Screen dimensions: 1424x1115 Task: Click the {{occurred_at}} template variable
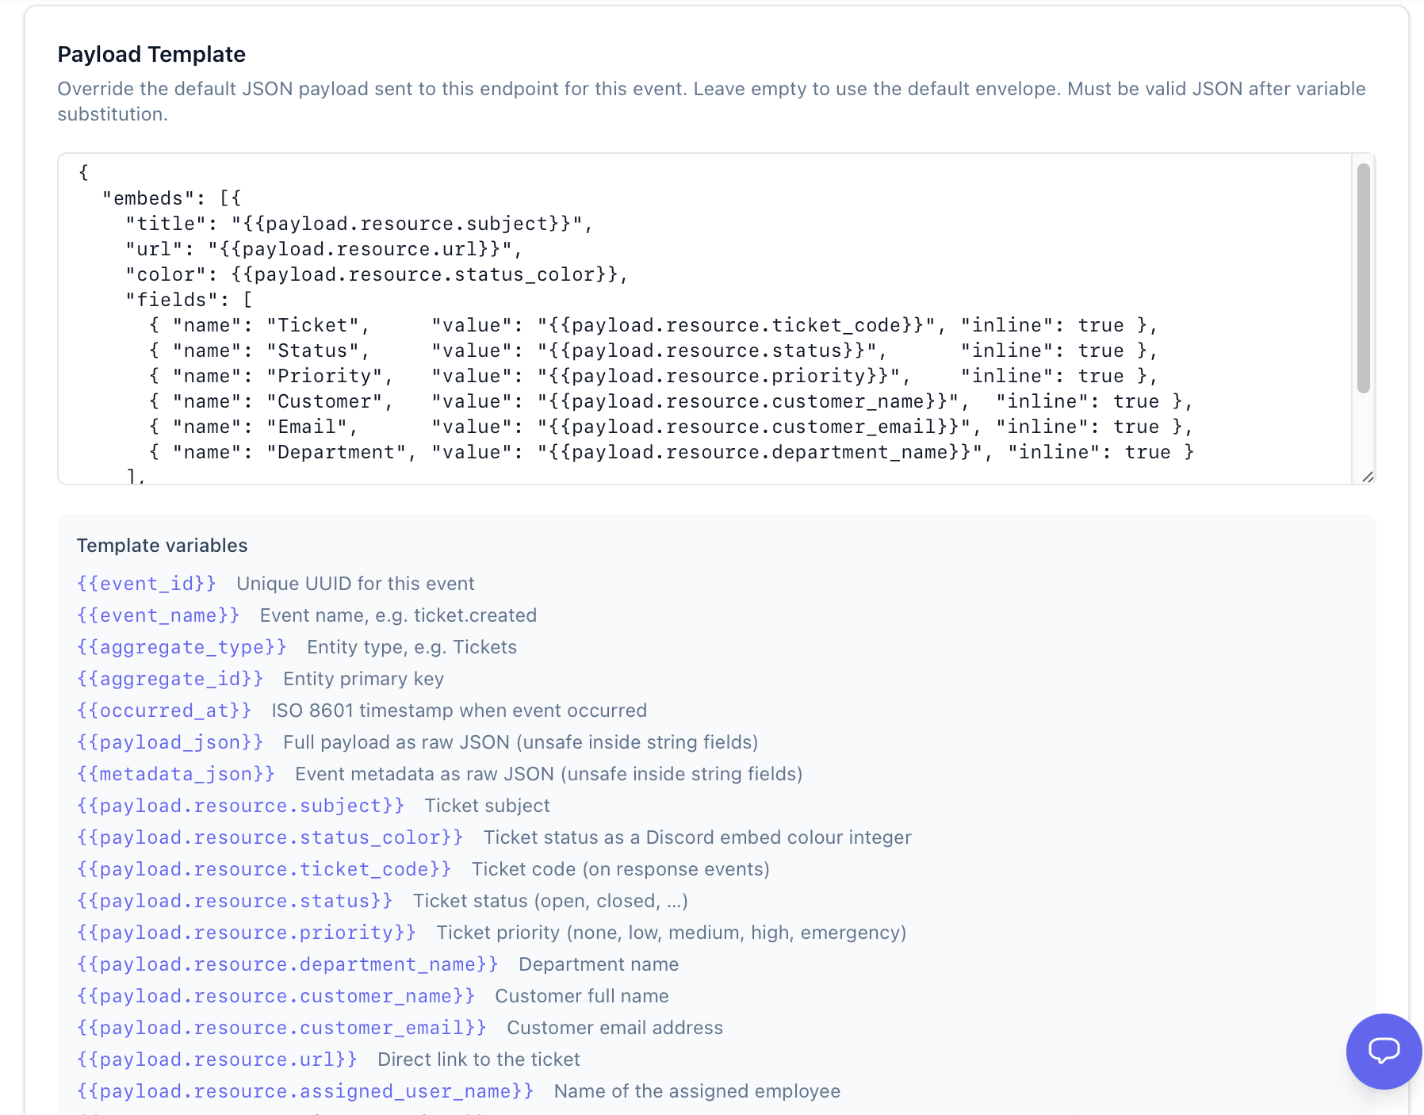click(x=164, y=711)
